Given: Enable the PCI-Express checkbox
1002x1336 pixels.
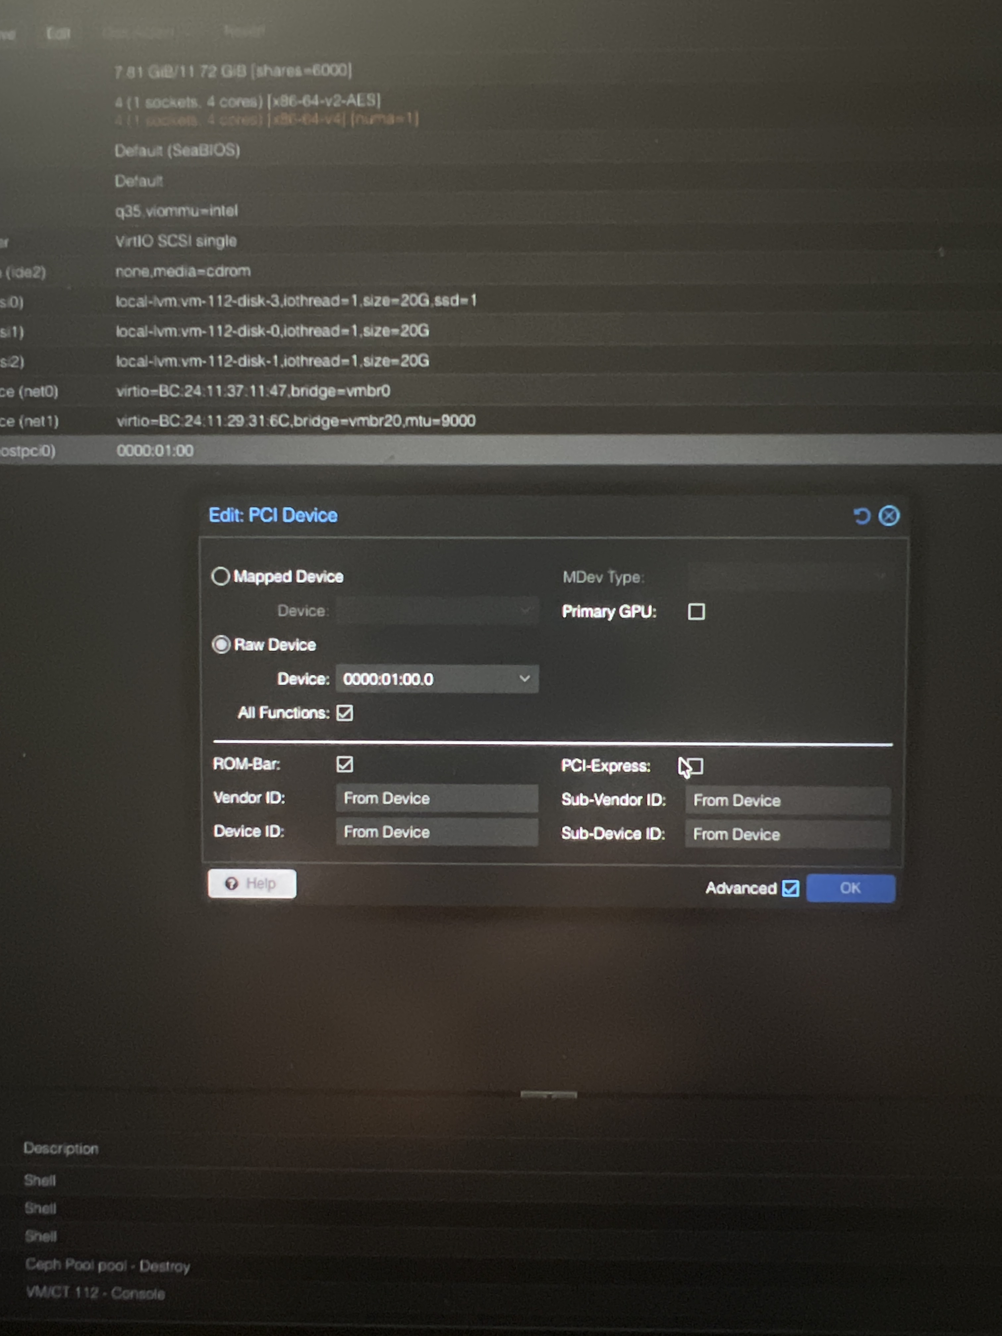Looking at the screenshot, I should coord(695,766).
